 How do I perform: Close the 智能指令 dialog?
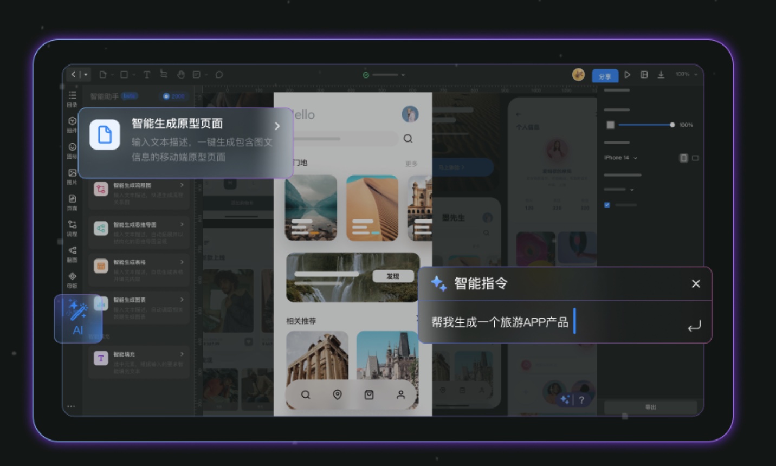coord(696,283)
